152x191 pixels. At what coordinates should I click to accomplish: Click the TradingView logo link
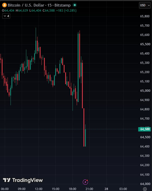(x=23, y=180)
